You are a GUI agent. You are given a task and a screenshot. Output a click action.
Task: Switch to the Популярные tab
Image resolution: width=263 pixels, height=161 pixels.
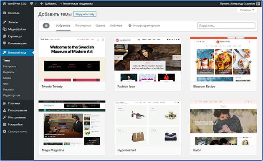tap(83, 26)
